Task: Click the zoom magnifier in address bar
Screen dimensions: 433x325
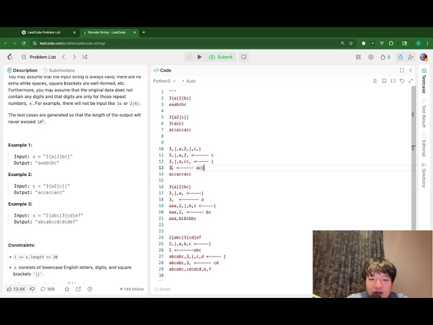Action: (342, 43)
